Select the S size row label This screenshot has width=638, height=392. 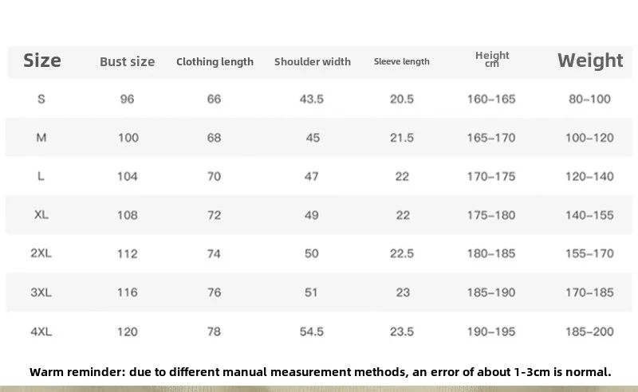tap(41, 99)
